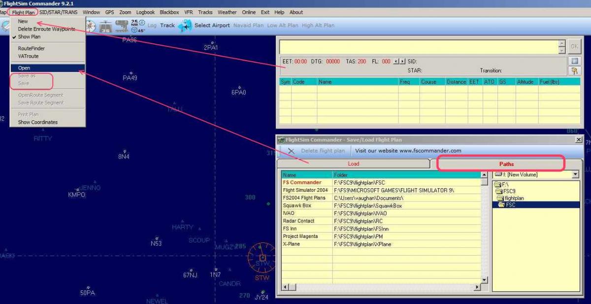Decrease flight level with left arrow

[396, 62]
